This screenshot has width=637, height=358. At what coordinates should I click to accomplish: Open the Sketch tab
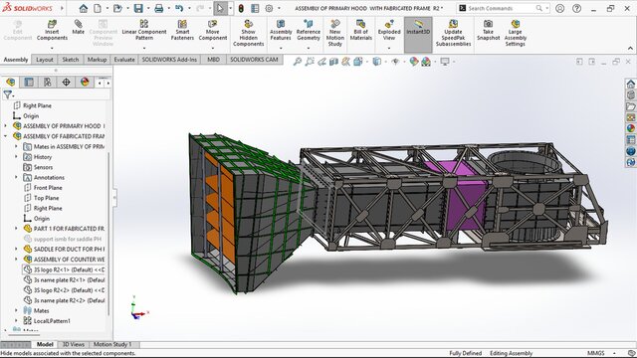(x=71, y=60)
